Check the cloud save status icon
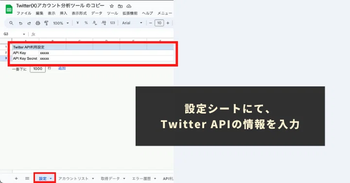 pyautogui.click(x=129, y=6)
